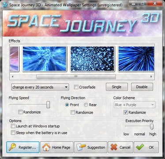Click the key icon on Register button

pyautogui.click(x=12, y=147)
